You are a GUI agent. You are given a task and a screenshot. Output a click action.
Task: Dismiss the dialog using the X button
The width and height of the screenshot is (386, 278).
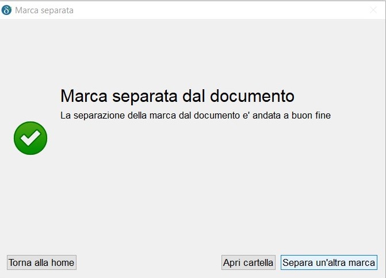(373, 10)
